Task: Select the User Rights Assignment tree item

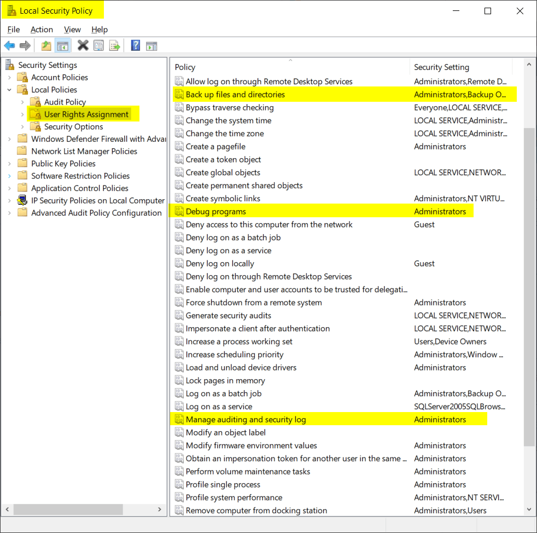Action: pyautogui.click(x=84, y=114)
